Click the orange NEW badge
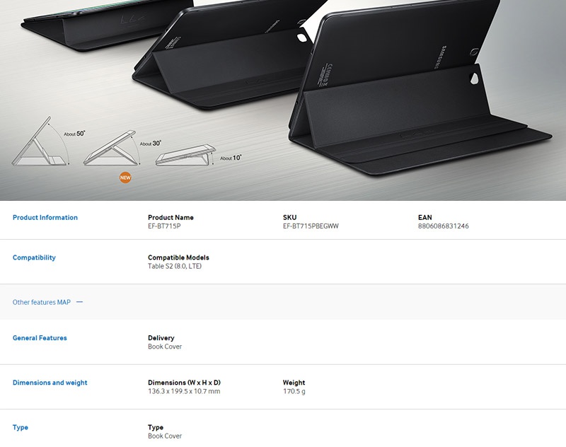Image resolution: width=566 pixels, height=447 pixels. tap(125, 178)
